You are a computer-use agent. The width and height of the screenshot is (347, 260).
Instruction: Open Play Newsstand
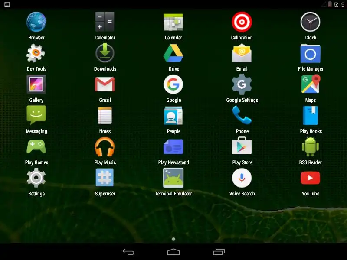(x=173, y=147)
